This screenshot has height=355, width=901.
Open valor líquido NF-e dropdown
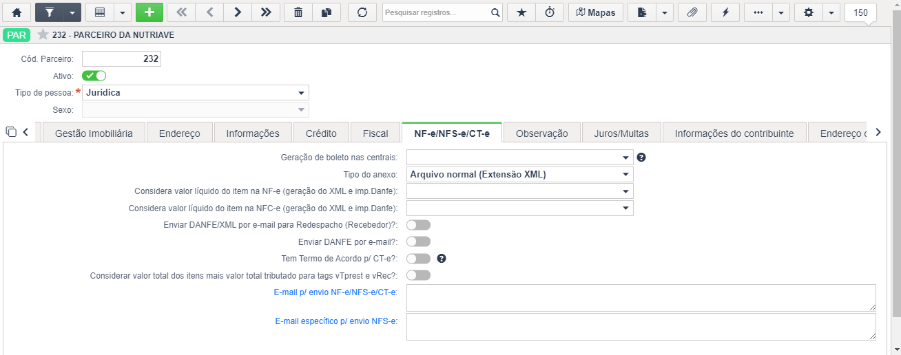coord(520,191)
